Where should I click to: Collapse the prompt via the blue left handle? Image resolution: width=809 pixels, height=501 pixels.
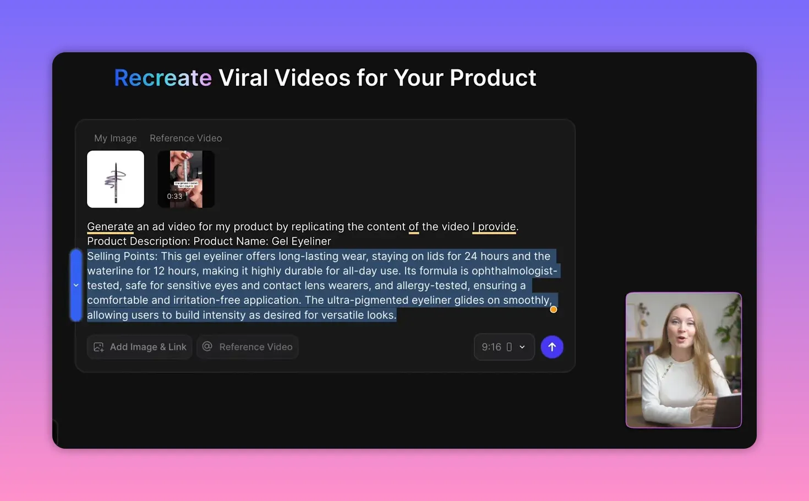click(76, 285)
